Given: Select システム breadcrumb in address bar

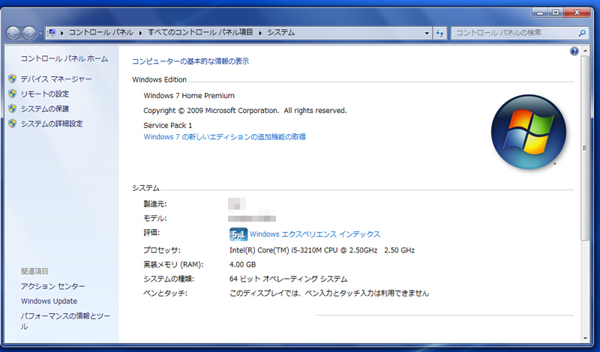Looking at the screenshot, I should pos(280,32).
